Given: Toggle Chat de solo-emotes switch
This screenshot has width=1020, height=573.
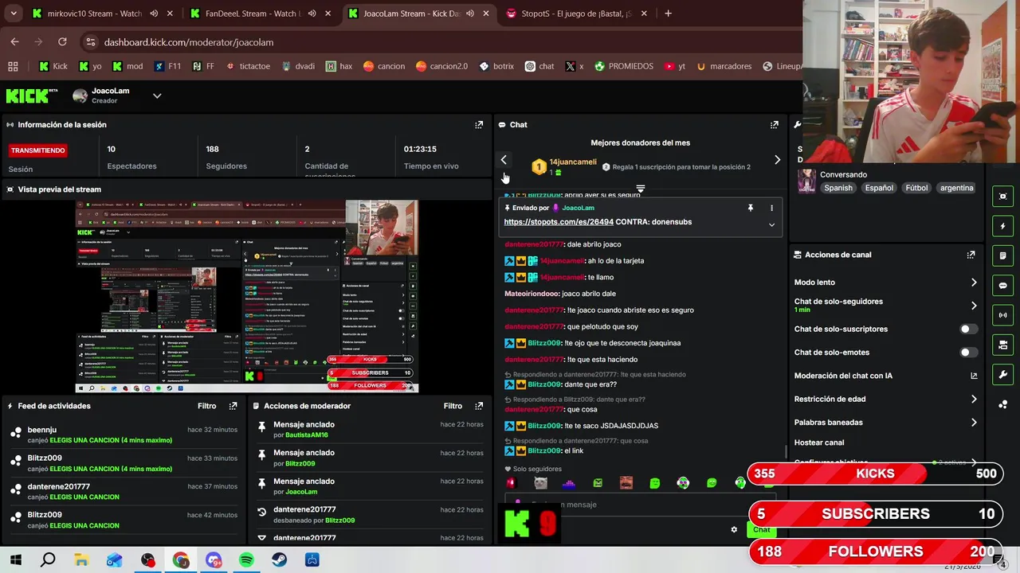Looking at the screenshot, I should click(968, 353).
